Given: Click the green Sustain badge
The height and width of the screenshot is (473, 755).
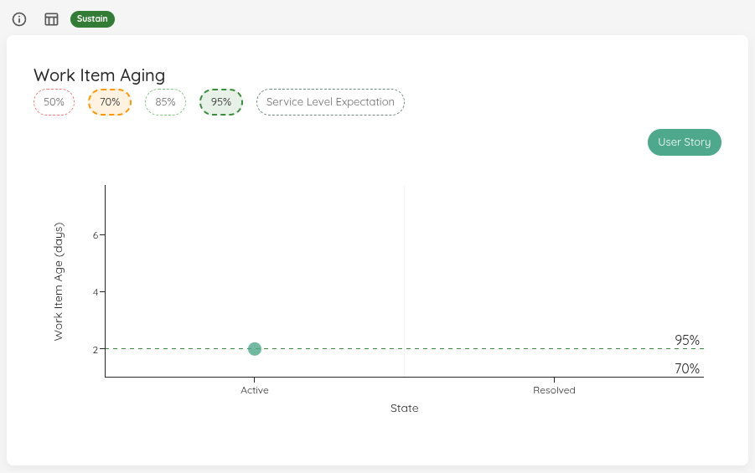Looking at the screenshot, I should tap(92, 18).
